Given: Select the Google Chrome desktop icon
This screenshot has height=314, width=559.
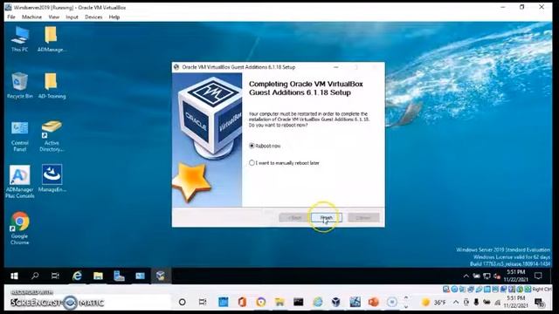Looking at the screenshot, I should (19, 229).
